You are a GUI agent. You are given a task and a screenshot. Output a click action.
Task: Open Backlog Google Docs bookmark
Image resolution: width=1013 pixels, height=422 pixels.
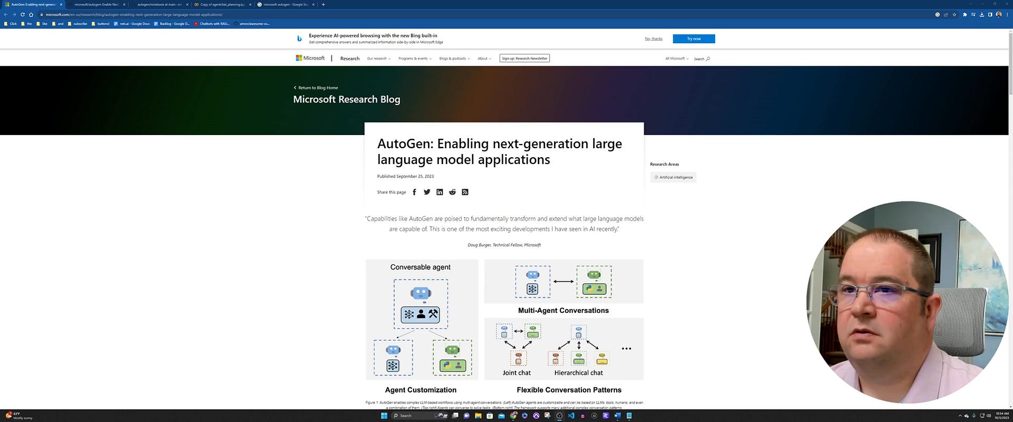coord(171,24)
